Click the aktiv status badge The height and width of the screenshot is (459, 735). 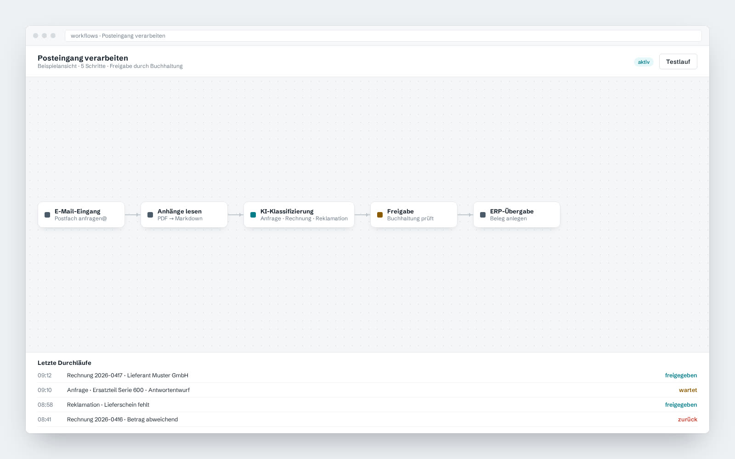(x=644, y=62)
